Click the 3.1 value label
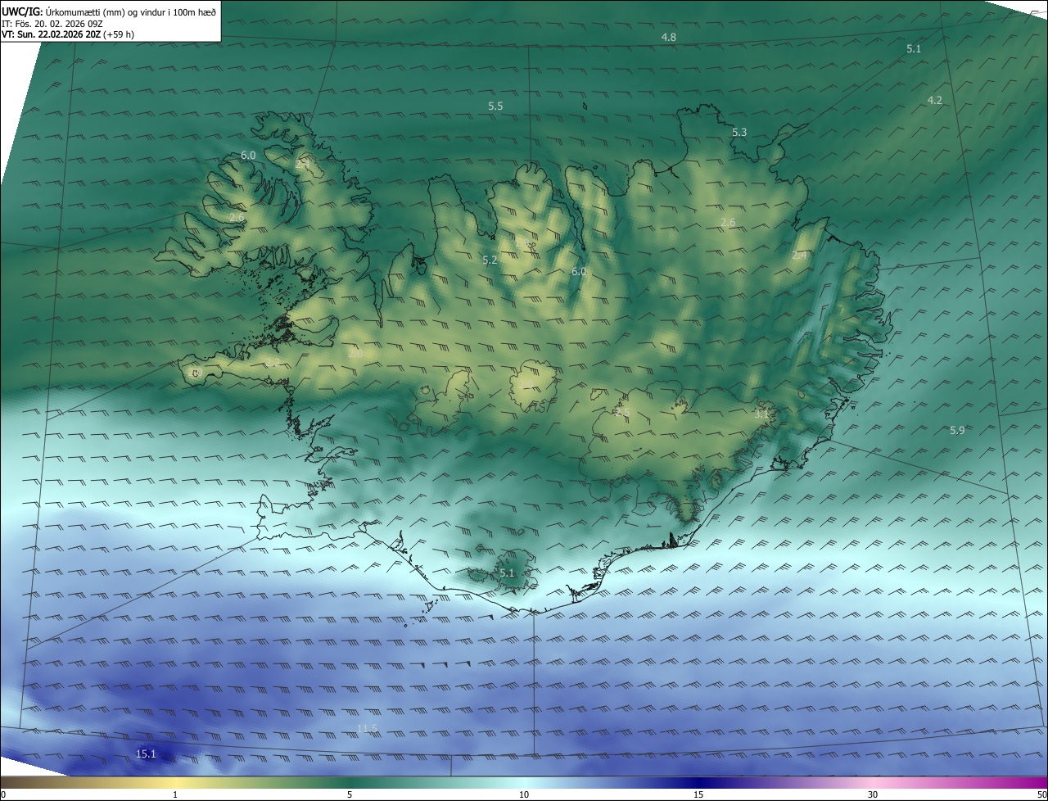1048x801 pixels. [x=761, y=414]
